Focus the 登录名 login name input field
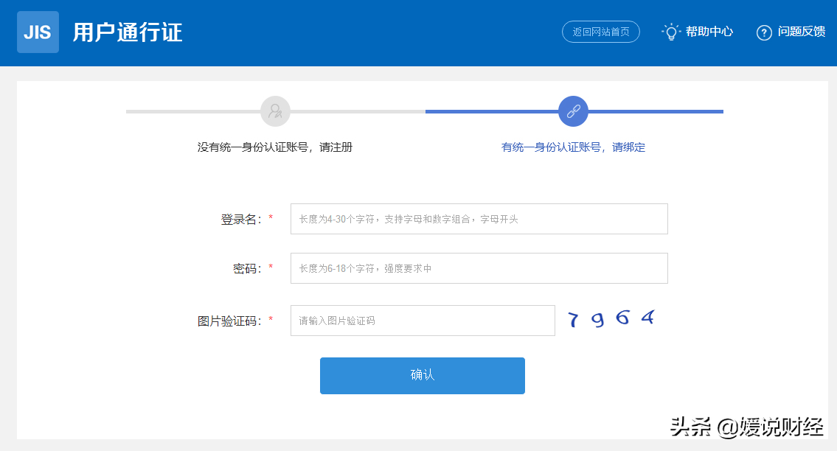 pos(479,219)
